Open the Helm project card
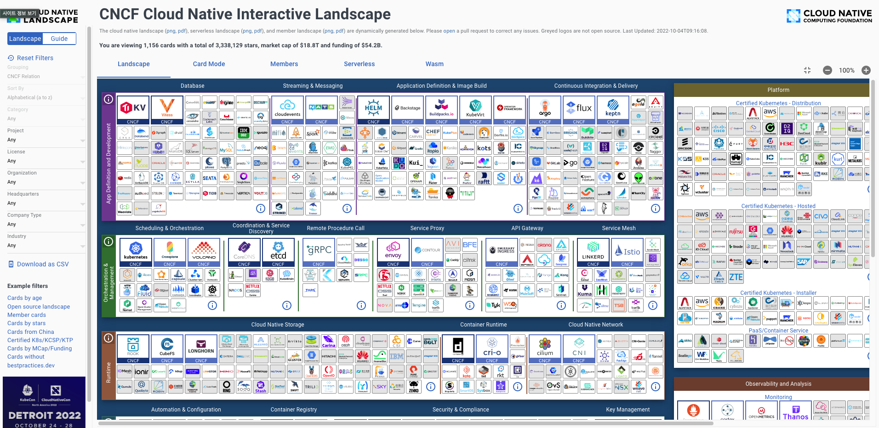Screen dimensions: 879x428 pos(373,109)
